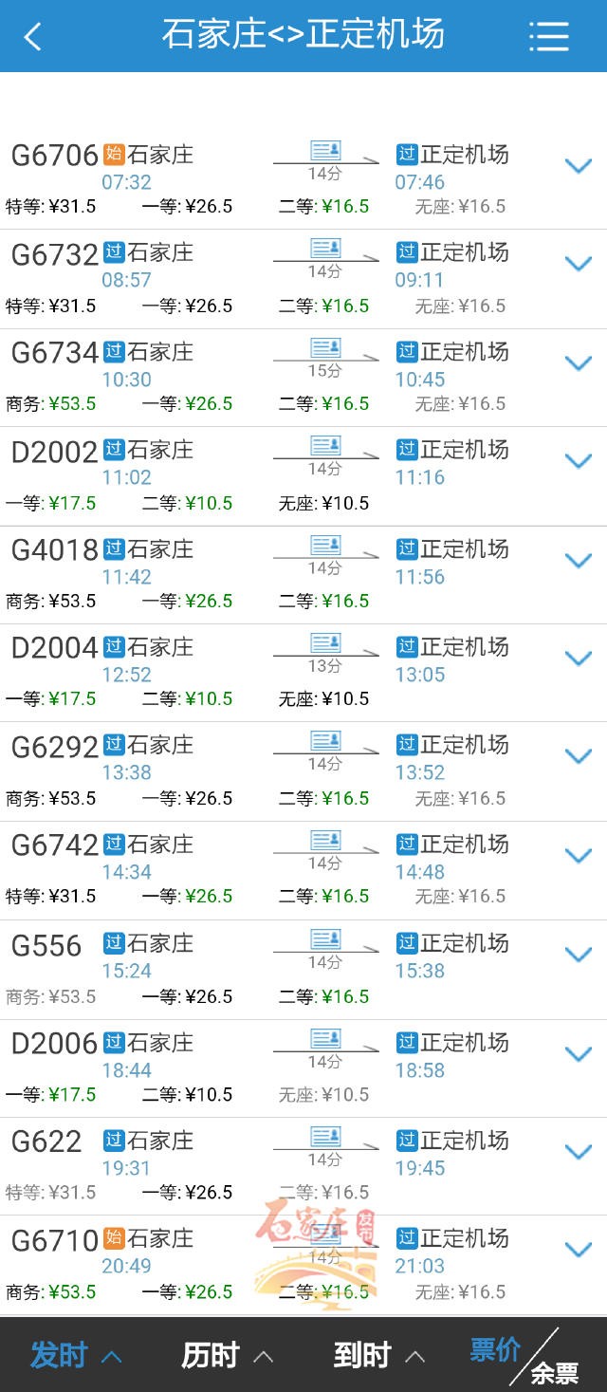This screenshot has width=607, height=1392.
Task: Sort by 历时 duration
Action: [x=228, y=1355]
